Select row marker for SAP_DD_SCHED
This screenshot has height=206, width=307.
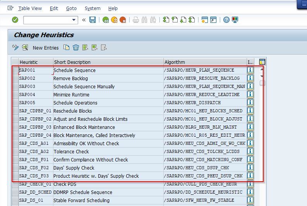pos(15,192)
